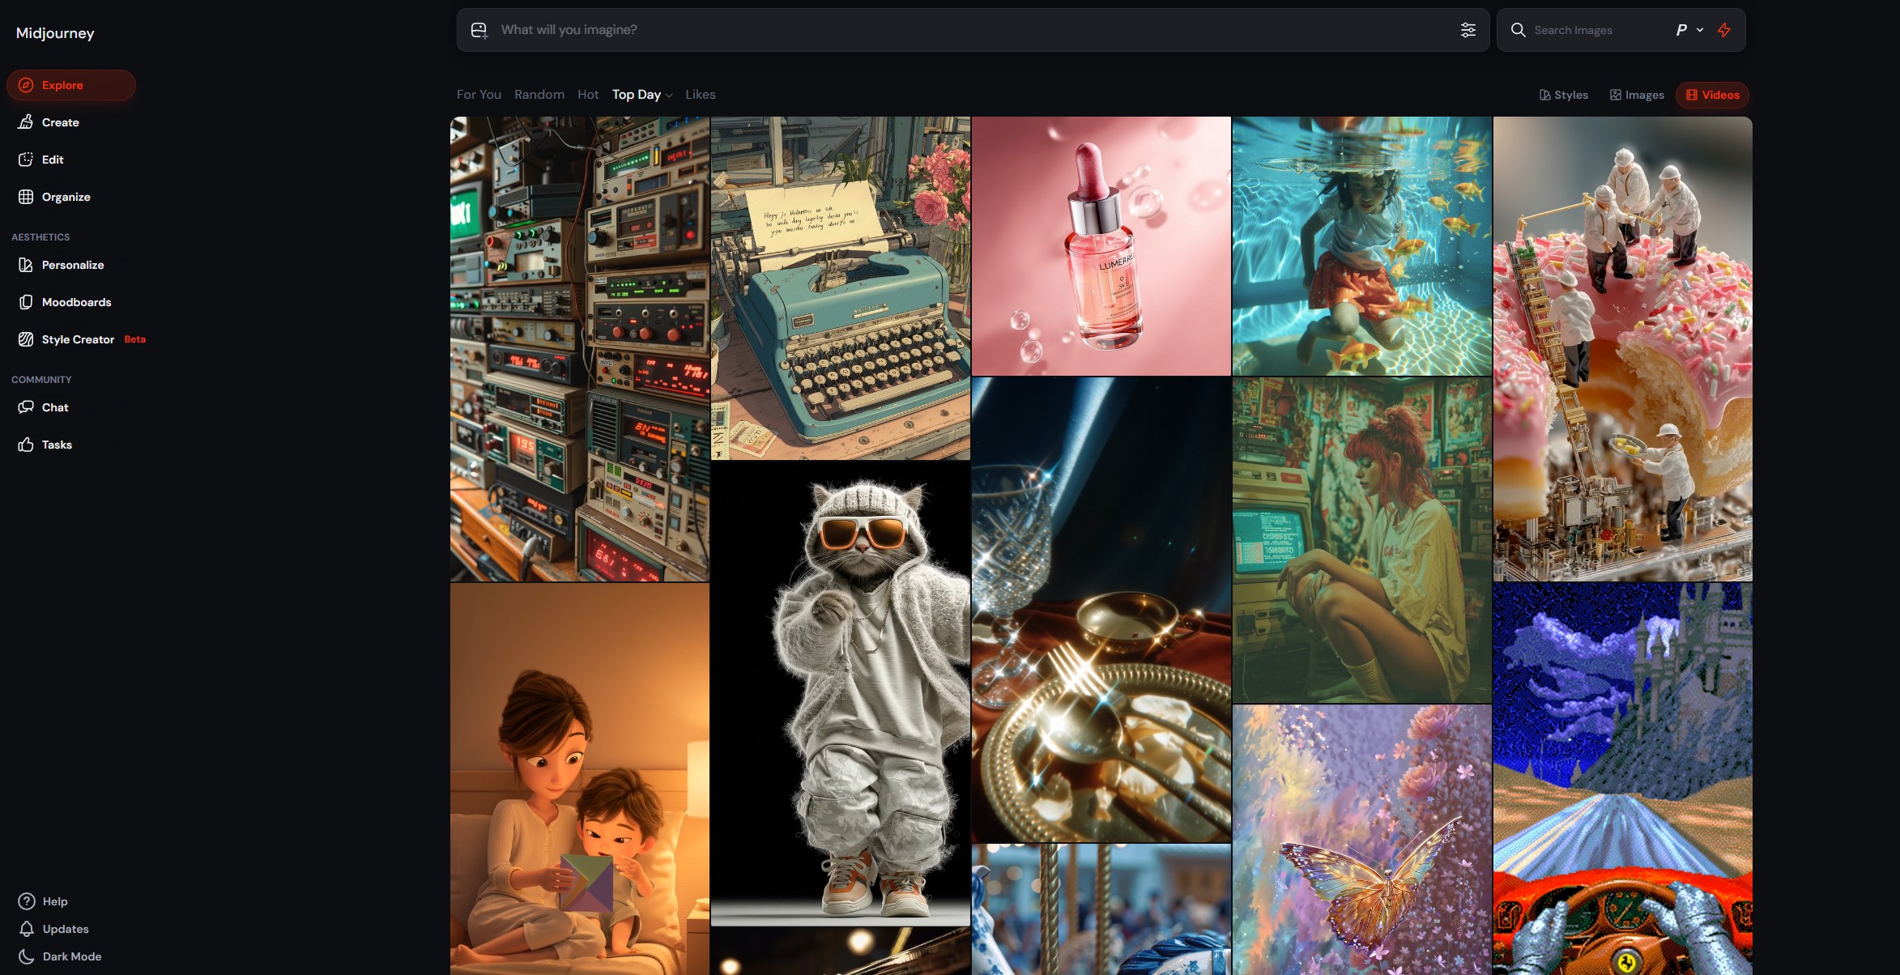Click the lightning bolt icon in search

click(1724, 30)
